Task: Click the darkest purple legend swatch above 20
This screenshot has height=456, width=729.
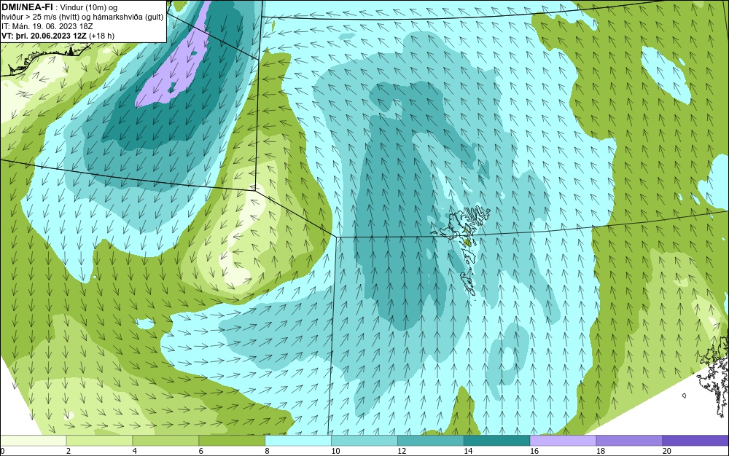Action: pos(695,440)
